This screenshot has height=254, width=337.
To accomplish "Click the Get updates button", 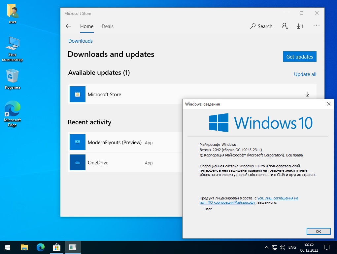I will (300, 57).
